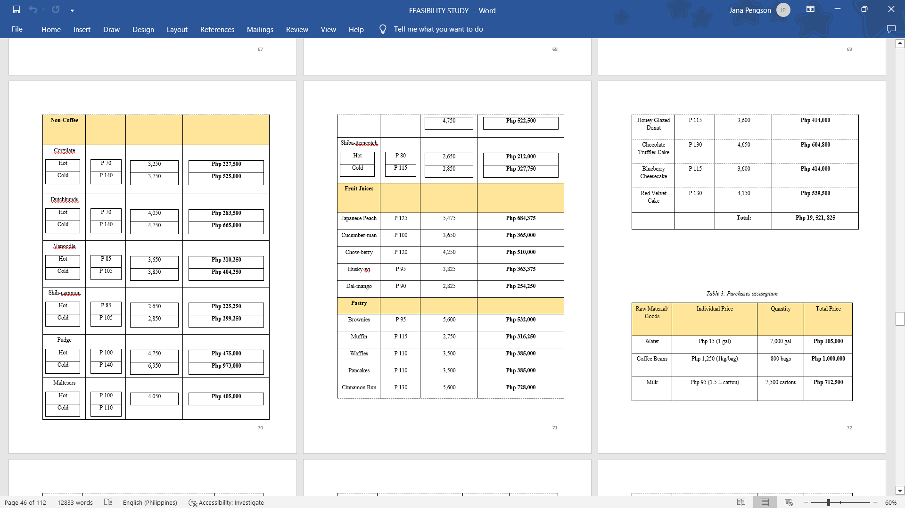The image size is (905, 509).
Task: Open Customize Quick Access Toolbar dropdown
Action: (x=72, y=10)
